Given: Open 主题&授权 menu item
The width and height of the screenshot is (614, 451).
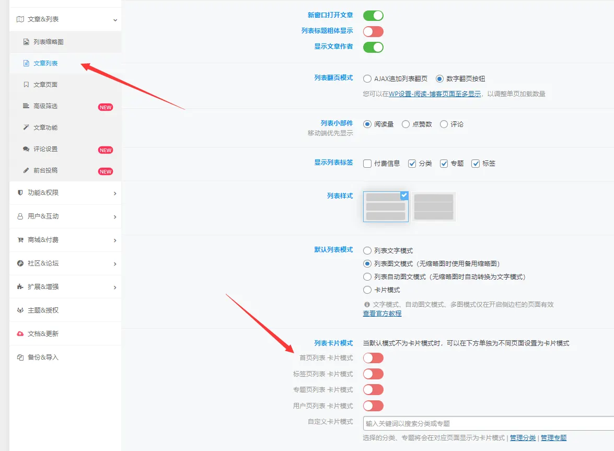Looking at the screenshot, I should pyautogui.click(x=65, y=310).
